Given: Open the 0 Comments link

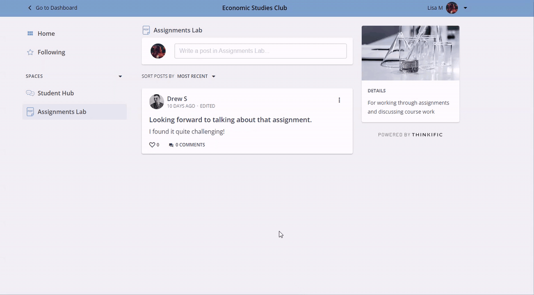Looking at the screenshot, I should (x=190, y=145).
